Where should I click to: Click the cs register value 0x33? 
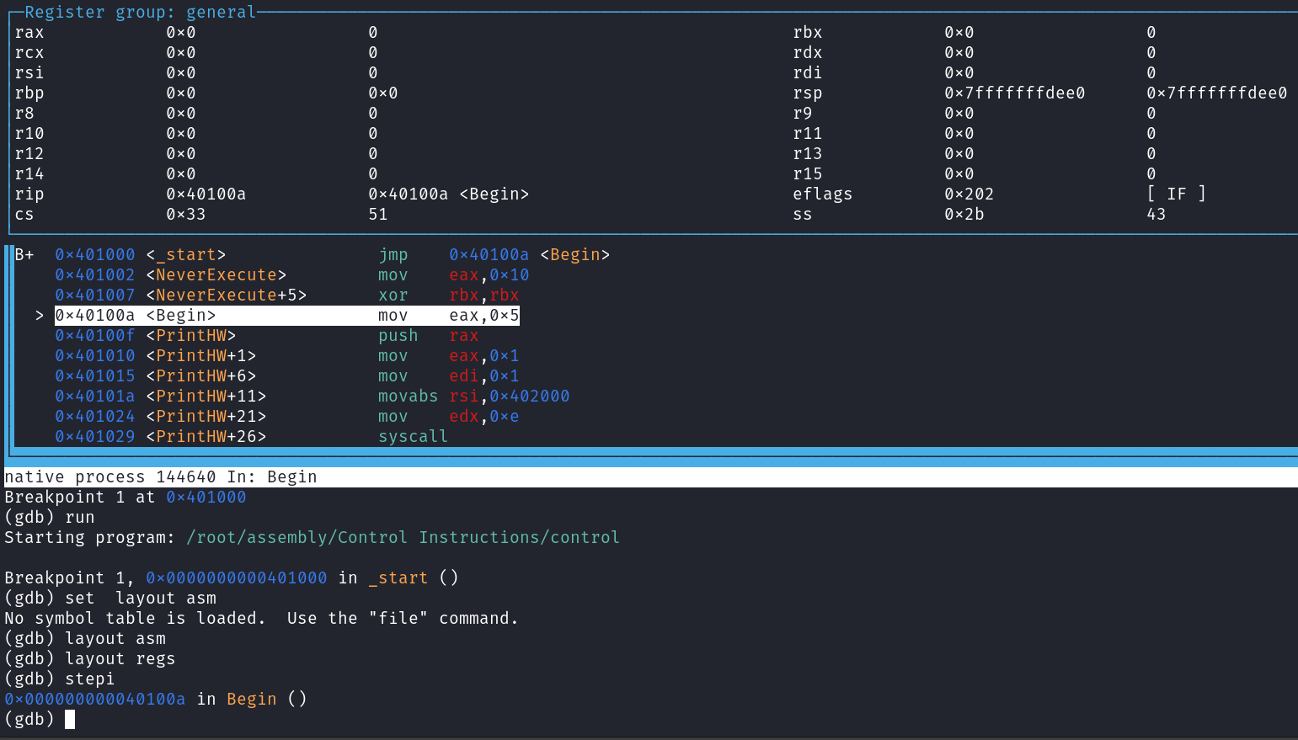pyautogui.click(x=185, y=215)
